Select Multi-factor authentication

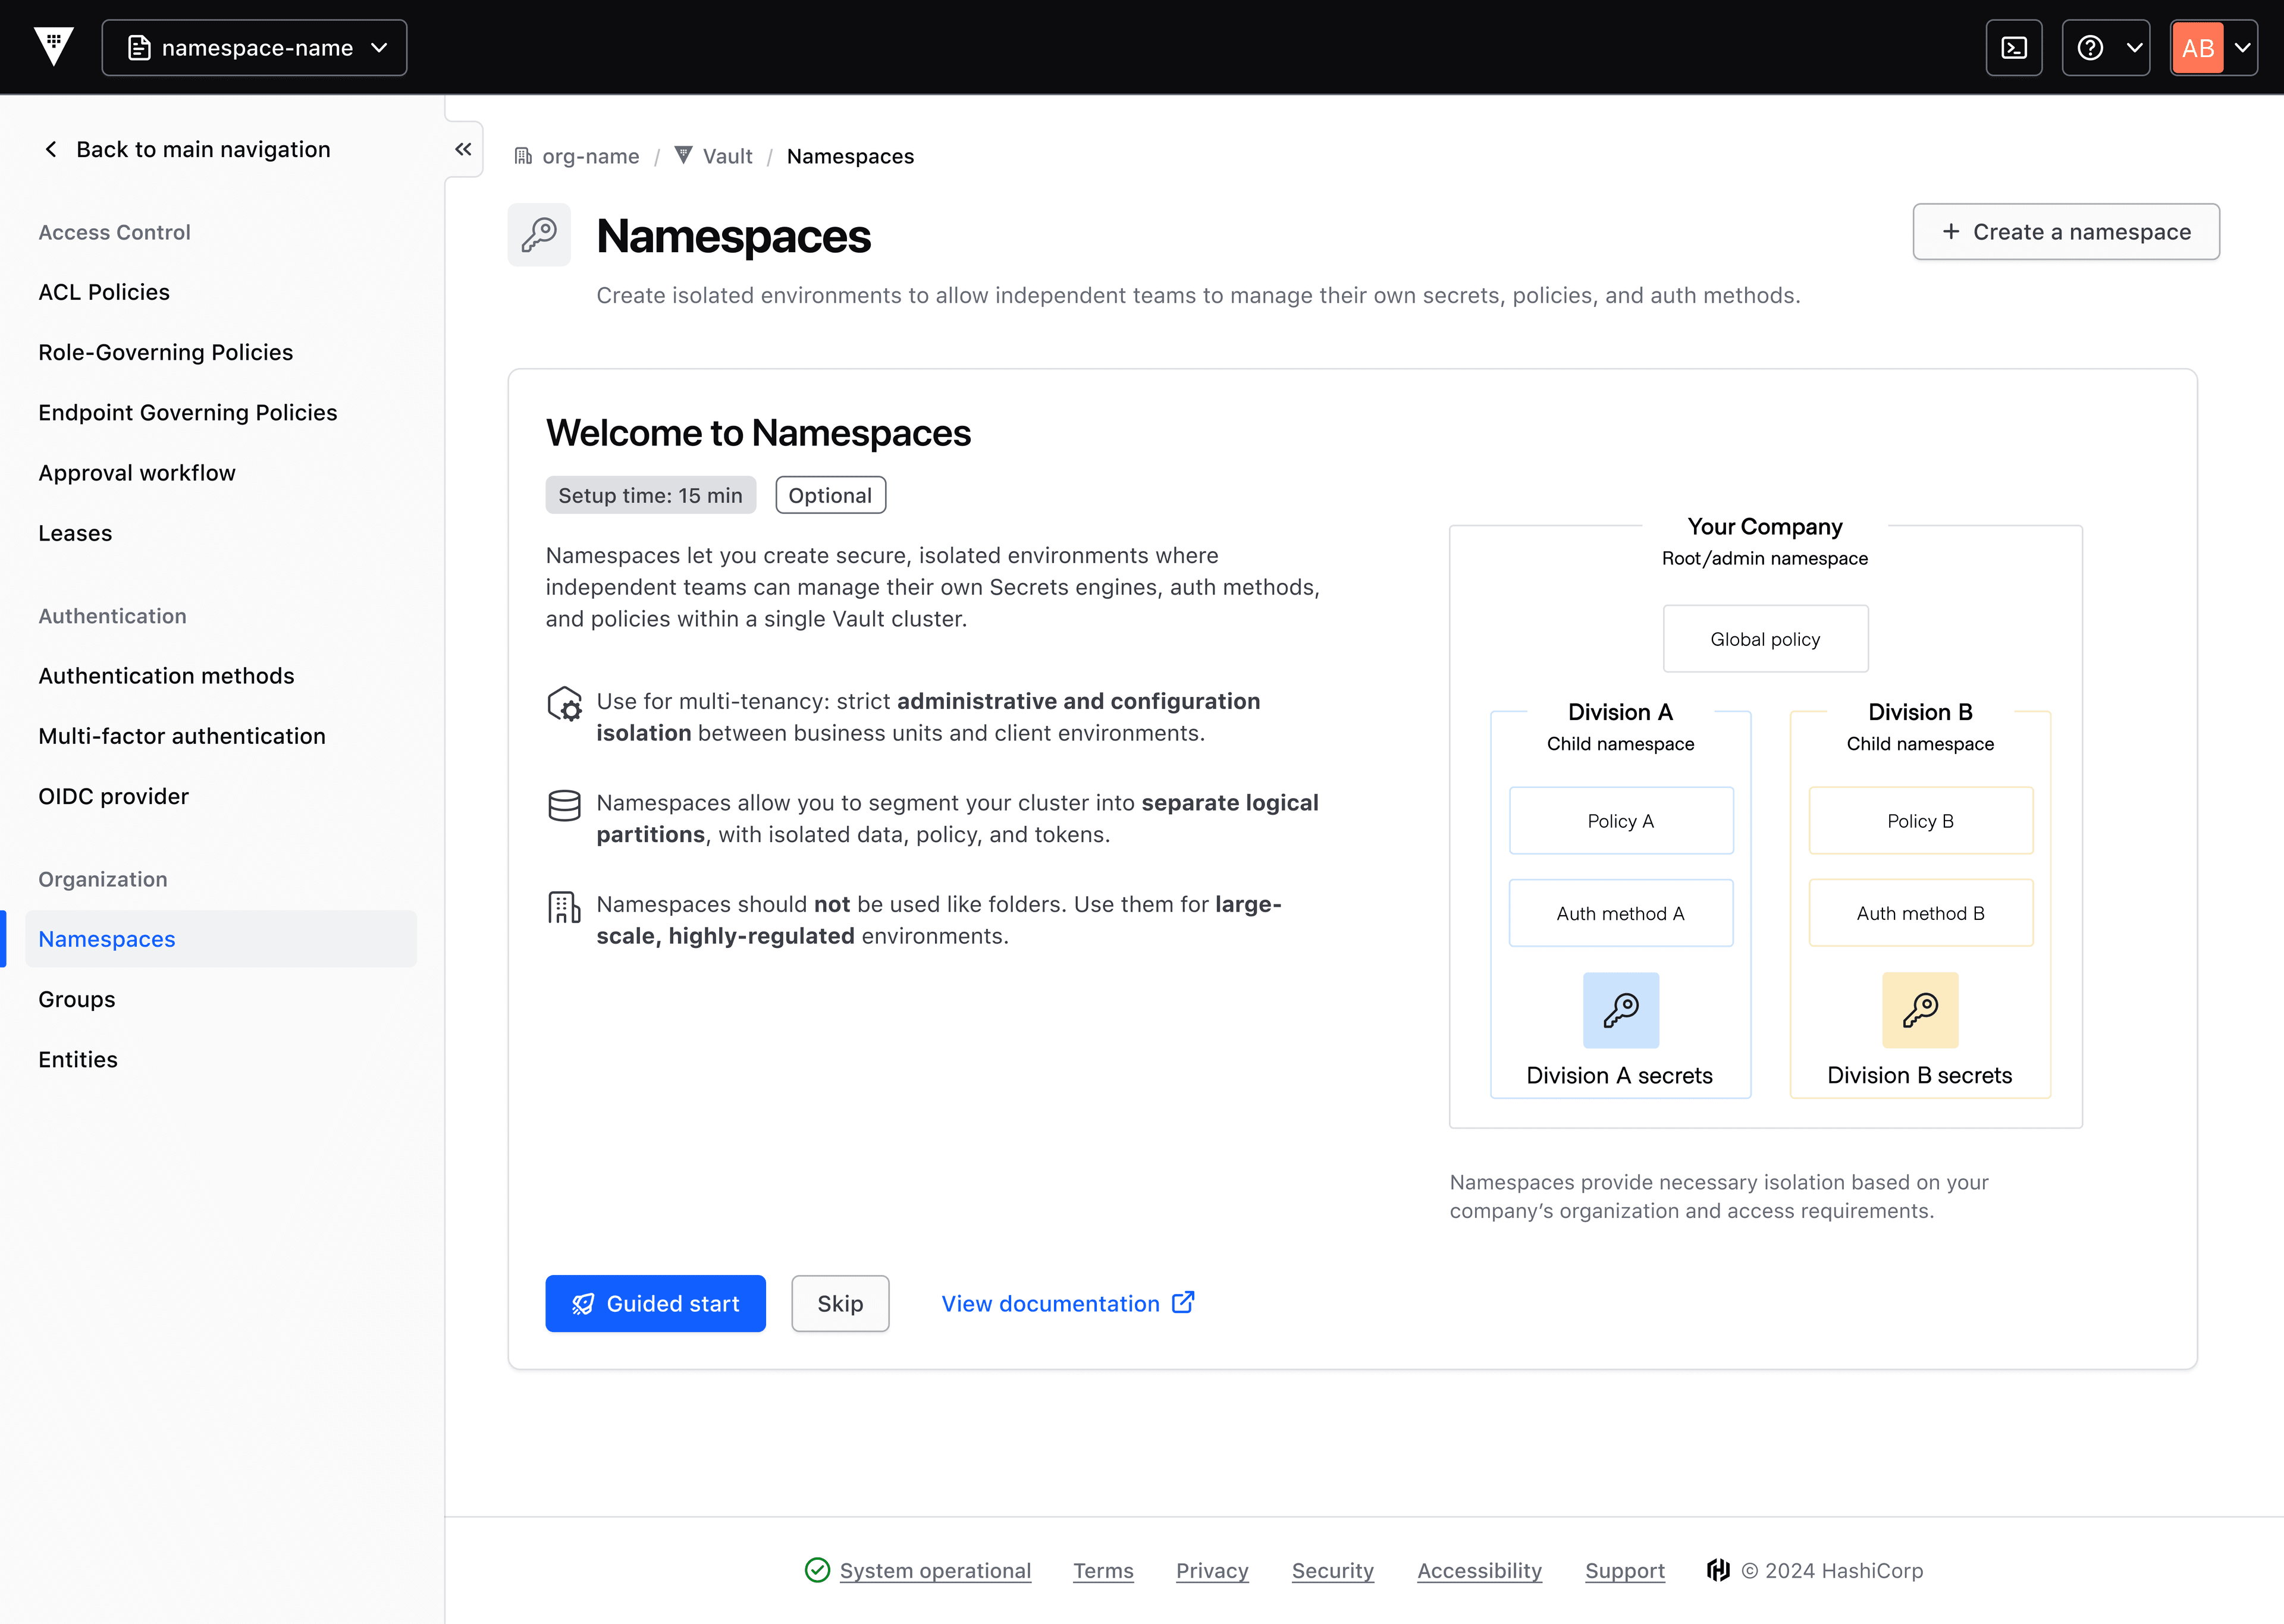181,736
